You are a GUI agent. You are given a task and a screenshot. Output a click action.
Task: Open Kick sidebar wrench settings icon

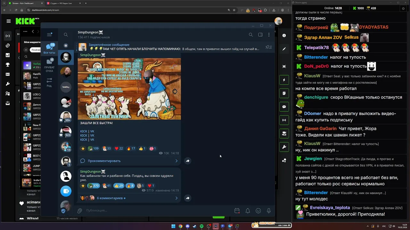[x=8, y=84]
